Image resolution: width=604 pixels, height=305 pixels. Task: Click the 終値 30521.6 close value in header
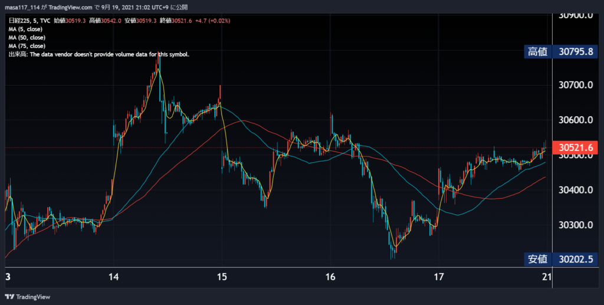tap(176, 21)
